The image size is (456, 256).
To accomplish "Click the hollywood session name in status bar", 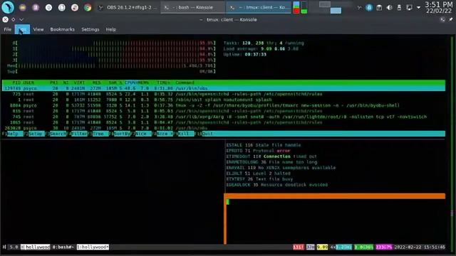I will pyautogui.click(x=35, y=247).
